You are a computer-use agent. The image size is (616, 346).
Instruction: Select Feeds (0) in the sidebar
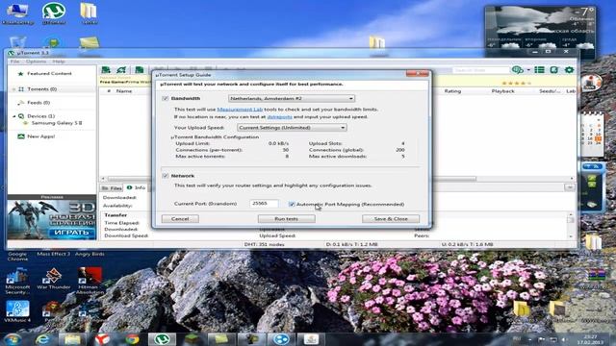(x=38, y=103)
